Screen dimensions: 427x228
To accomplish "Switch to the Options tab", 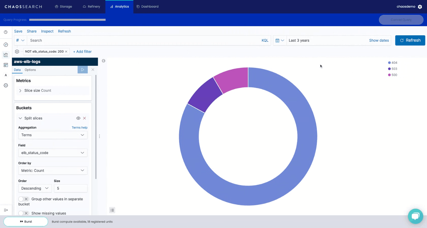I will pos(30,70).
